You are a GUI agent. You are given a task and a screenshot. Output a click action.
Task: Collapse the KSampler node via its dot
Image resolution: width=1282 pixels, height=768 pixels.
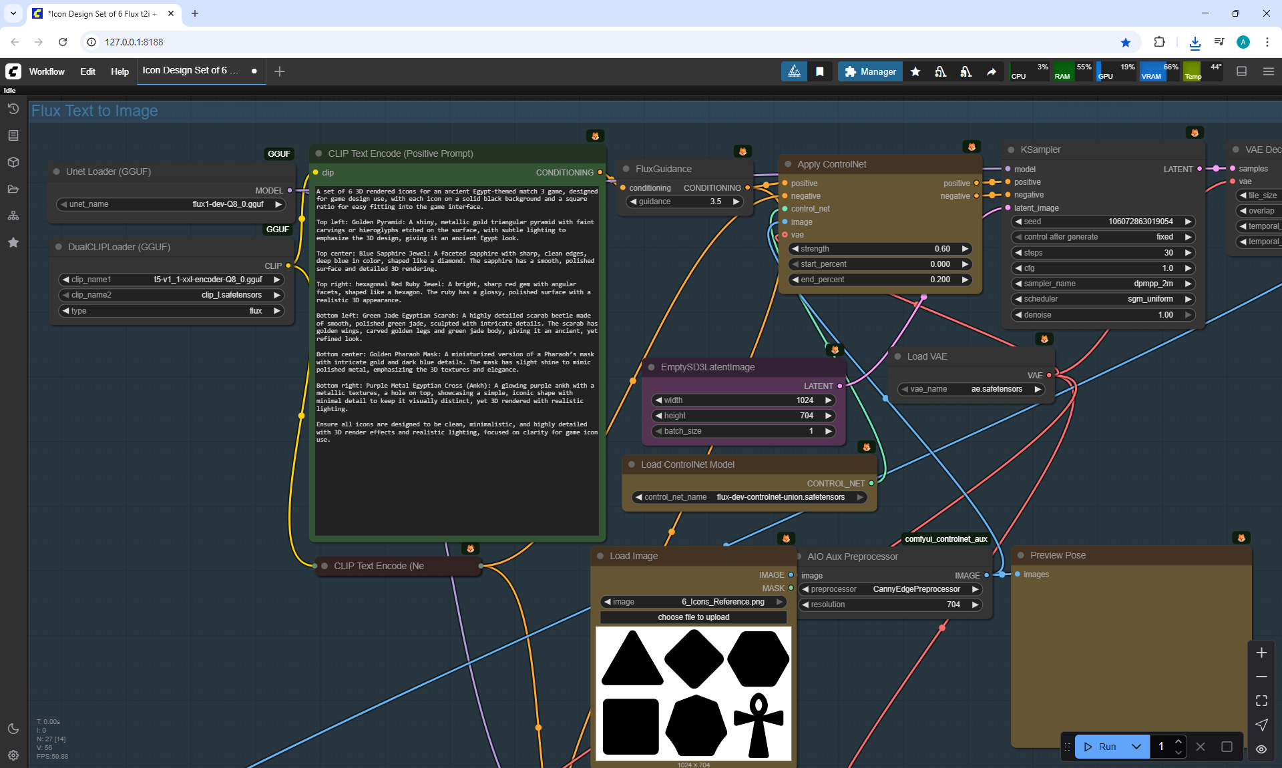point(1011,149)
